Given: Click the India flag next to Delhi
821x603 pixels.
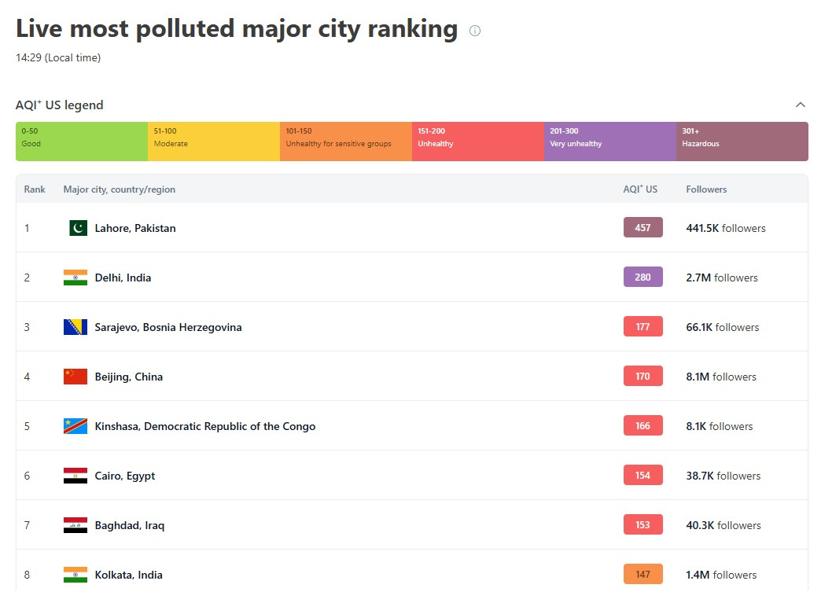Looking at the screenshot, I should point(75,278).
